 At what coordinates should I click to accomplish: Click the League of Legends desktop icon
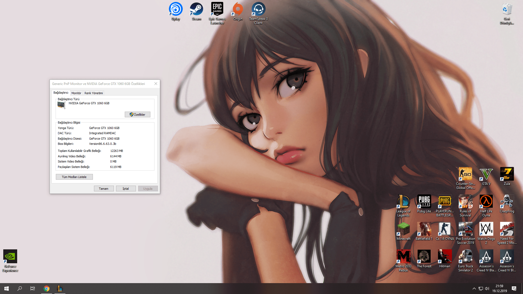403,202
